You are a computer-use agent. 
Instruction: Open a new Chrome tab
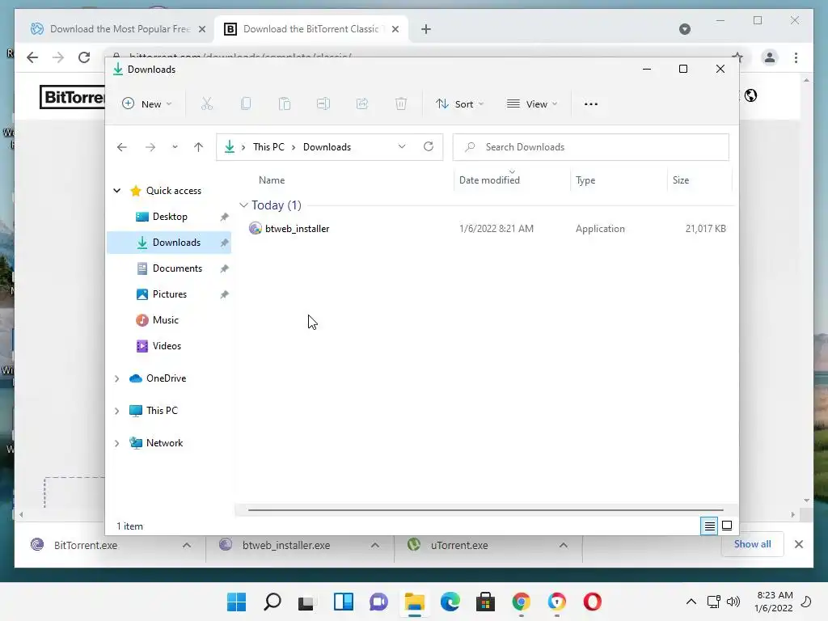click(x=426, y=29)
